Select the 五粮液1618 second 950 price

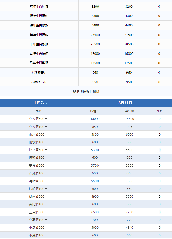tap(129, 82)
